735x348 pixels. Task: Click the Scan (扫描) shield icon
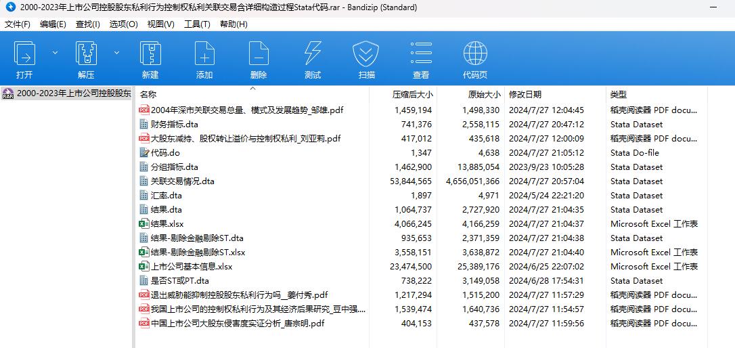point(365,53)
